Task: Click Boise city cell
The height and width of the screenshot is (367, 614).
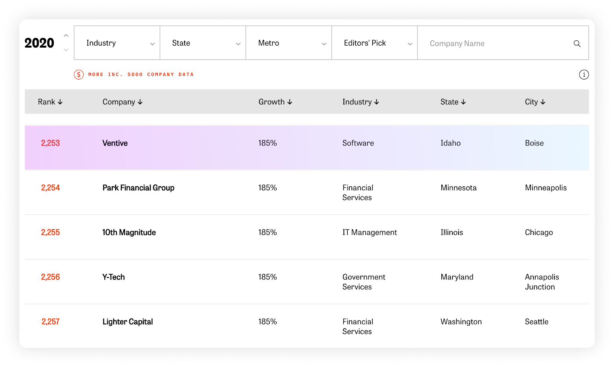Action: pos(534,143)
